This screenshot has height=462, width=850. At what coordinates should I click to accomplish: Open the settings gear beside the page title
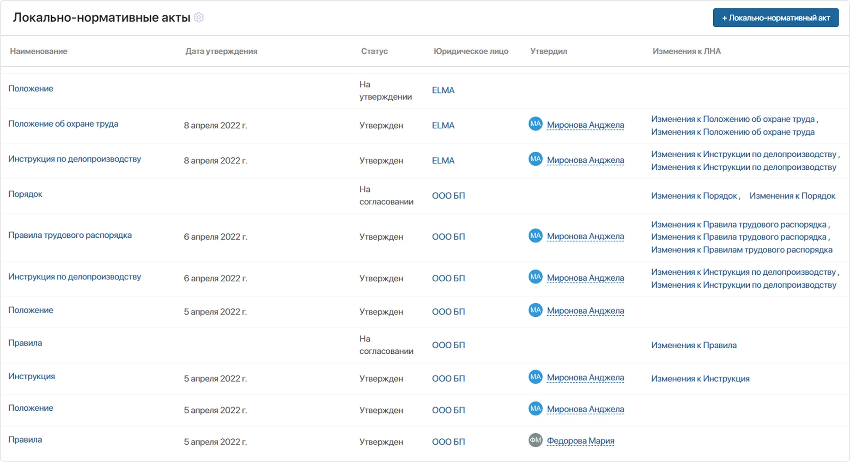199,18
